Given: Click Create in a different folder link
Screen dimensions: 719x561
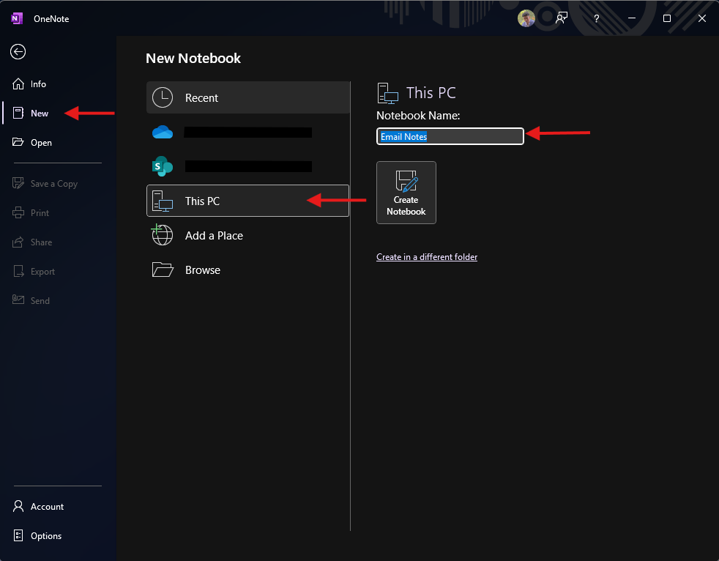Looking at the screenshot, I should [x=427, y=257].
